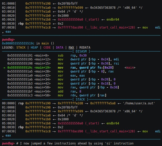Click 0x1000 value in upper stack

pyautogui.click(x=63, y=16)
